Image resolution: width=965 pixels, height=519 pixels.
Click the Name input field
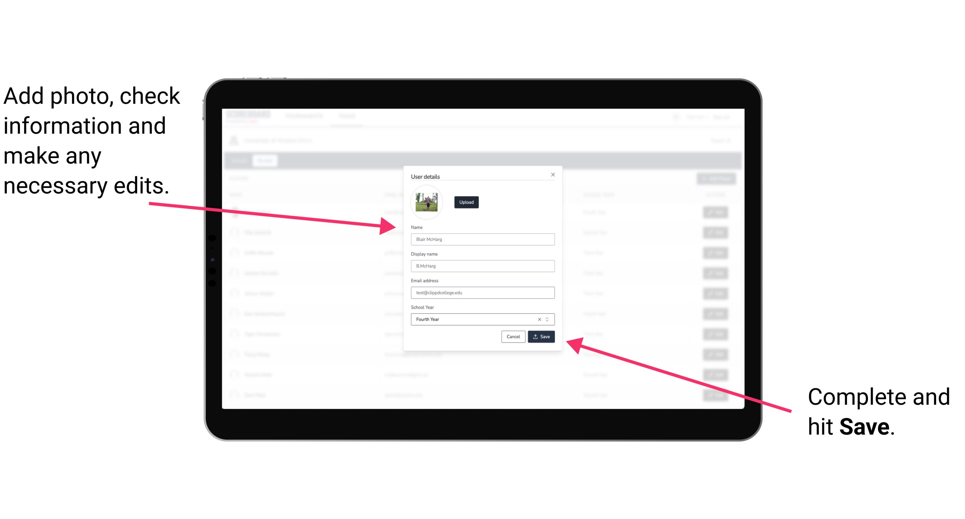tap(482, 239)
